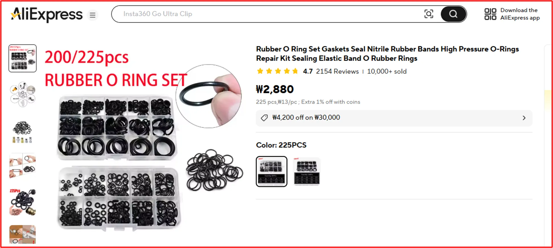Open the 2154 Reviews link

(x=337, y=71)
